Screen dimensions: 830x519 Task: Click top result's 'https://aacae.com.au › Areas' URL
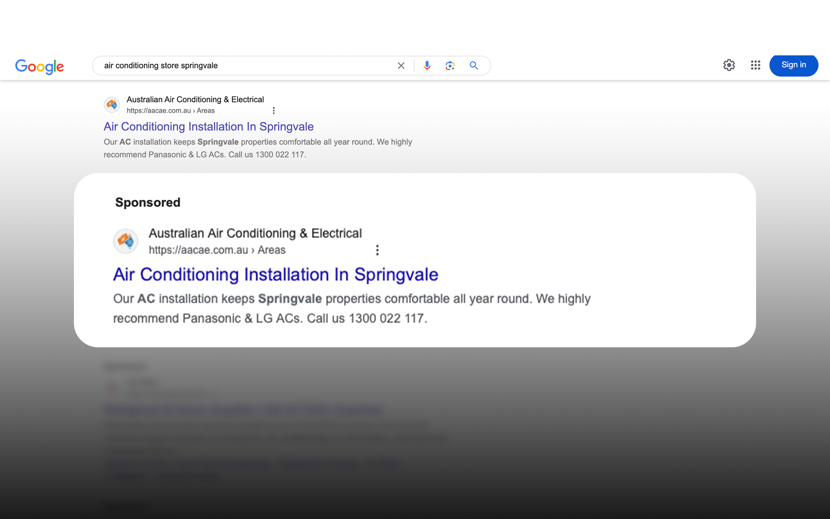[171, 111]
